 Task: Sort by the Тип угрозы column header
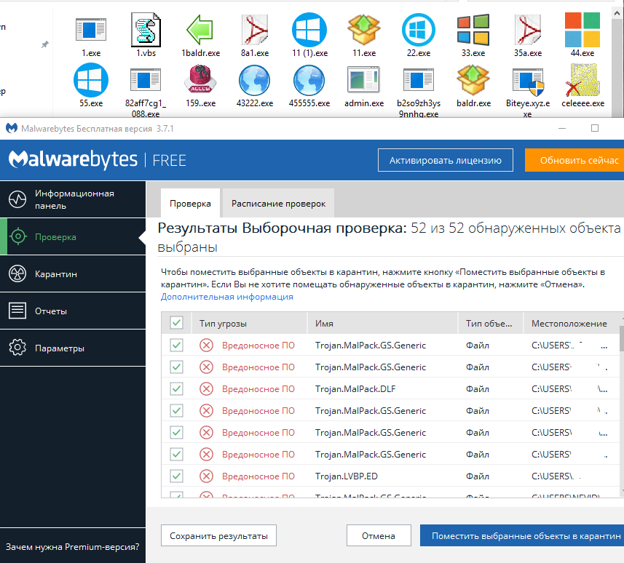pyautogui.click(x=250, y=323)
